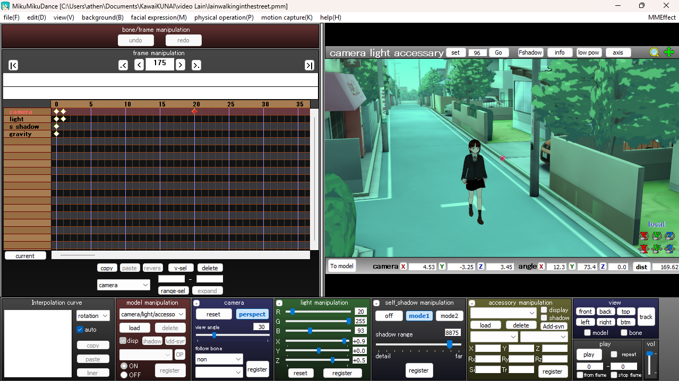
Task: Select the yellow camera keyframe diamond
Action: pos(63,111)
